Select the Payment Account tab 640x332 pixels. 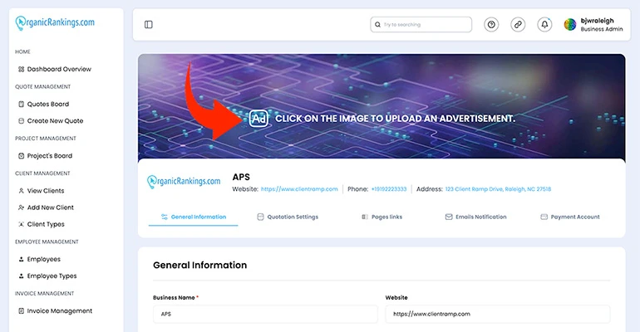click(570, 217)
